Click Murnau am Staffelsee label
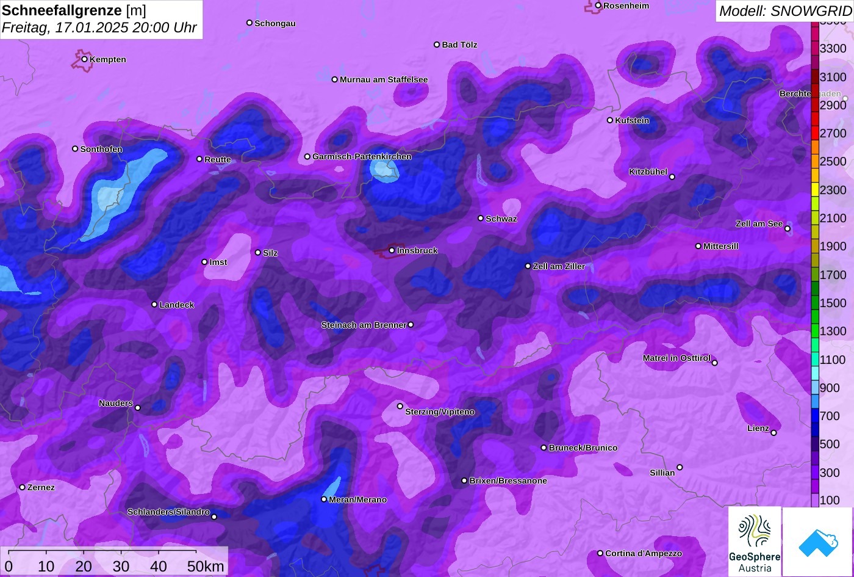 (384, 79)
